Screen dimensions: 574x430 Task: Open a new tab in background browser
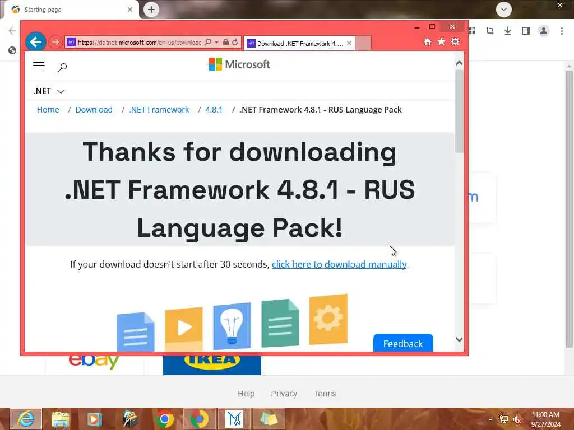151,10
